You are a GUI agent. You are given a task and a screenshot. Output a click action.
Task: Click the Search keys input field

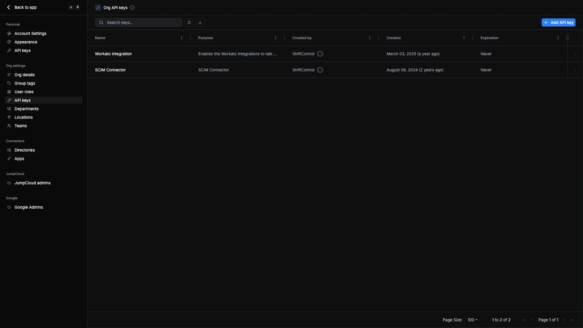(x=143, y=22)
